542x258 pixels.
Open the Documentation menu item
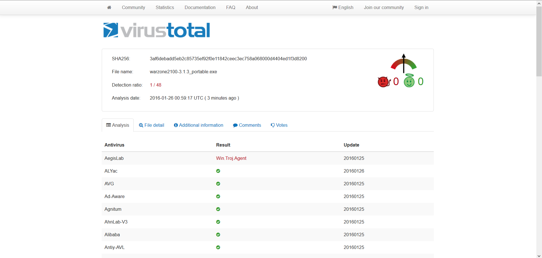(200, 7)
